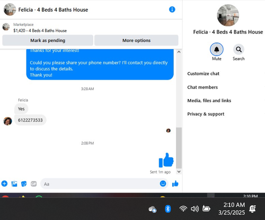Click the 2:08 PM timestamp
The width and height of the screenshot is (265, 220).
pos(87,143)
